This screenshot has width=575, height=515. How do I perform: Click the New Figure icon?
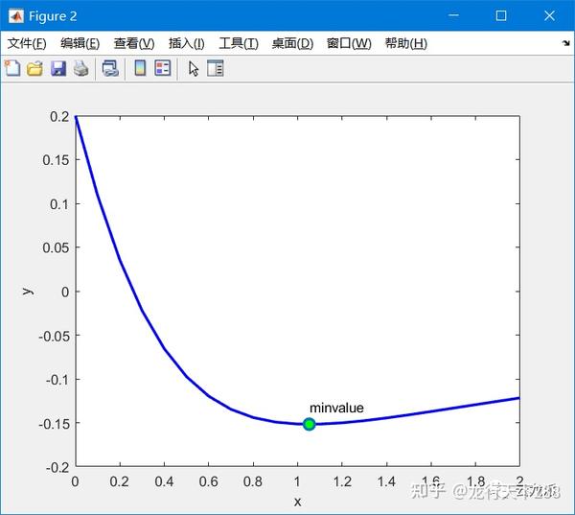click(12, 68)
